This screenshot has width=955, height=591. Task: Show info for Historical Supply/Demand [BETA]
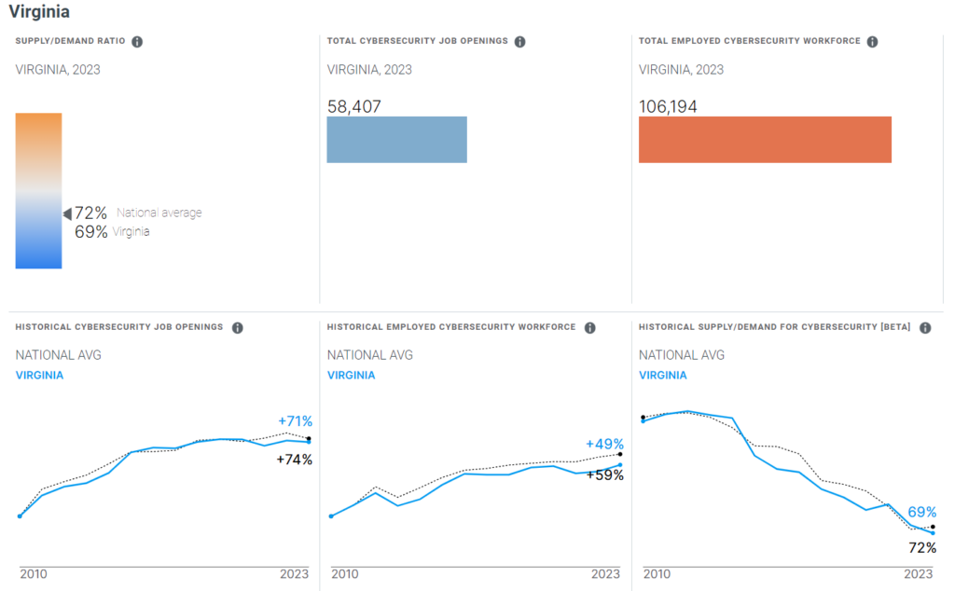pos(925,328)
